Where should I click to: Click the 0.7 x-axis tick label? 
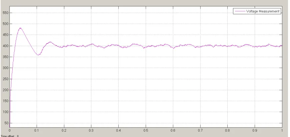click(200, 131)
